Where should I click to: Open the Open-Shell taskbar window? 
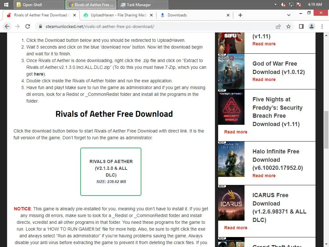click(39, 5)
